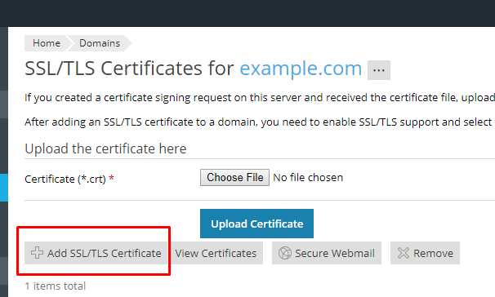Follow the example.com link in the title
Screen dimensions: 495x297
[301, 69]
